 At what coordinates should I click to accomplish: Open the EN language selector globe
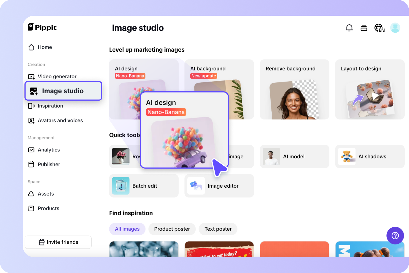pyautogui.click(x=379, y=27)
